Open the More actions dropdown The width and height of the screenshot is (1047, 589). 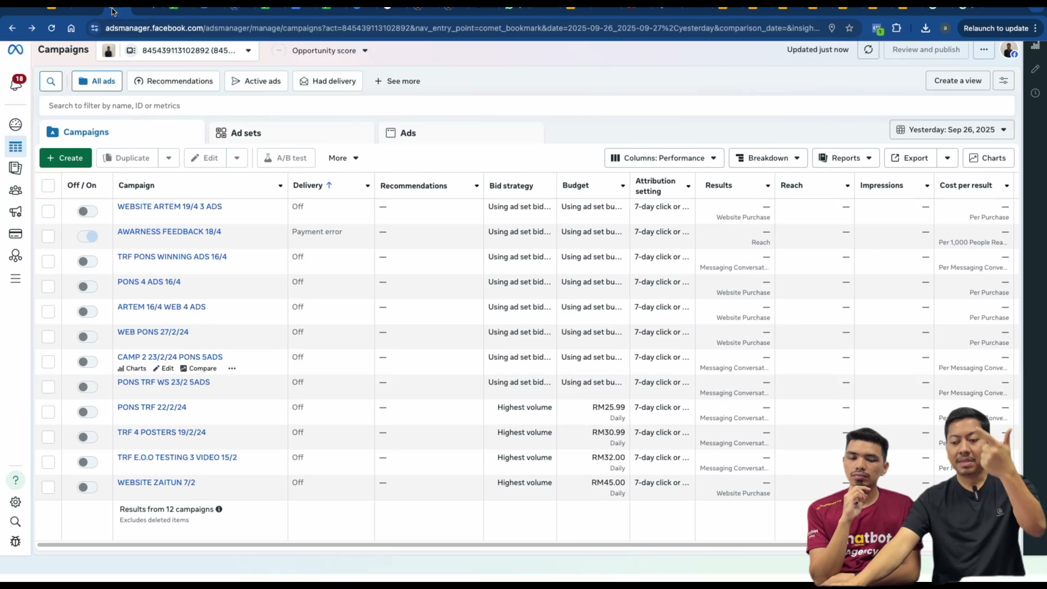click(343, 158)
